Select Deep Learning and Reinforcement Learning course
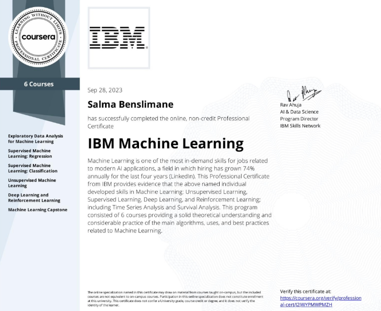 point(34,197)
